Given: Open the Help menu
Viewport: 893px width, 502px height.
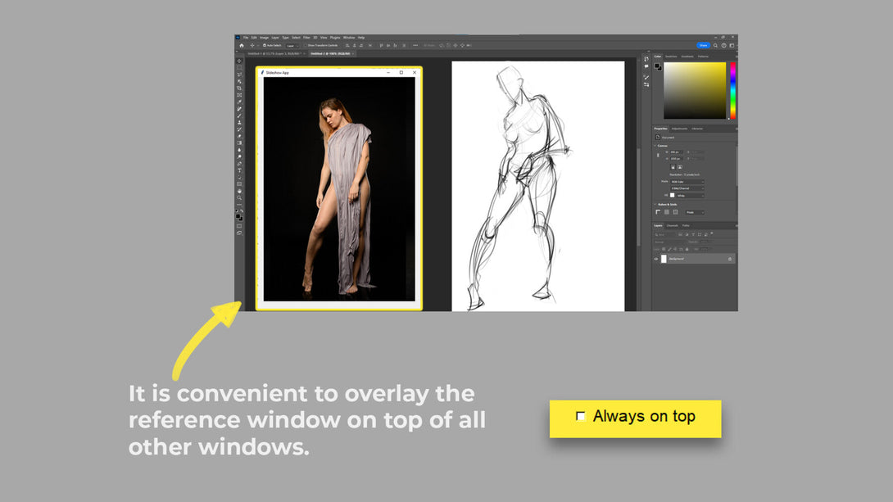Looking at the screenshot, I should click(361, 38).
